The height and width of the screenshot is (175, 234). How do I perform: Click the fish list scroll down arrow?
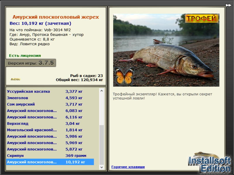(101, 167)
